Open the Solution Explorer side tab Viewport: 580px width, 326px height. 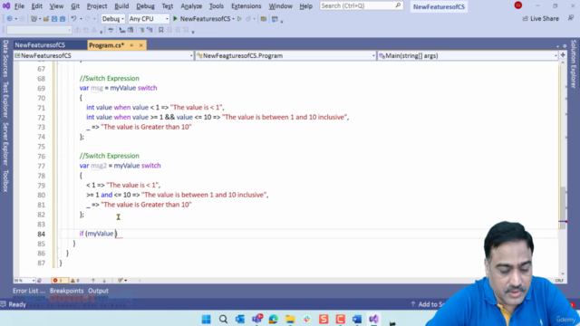point(574,64)
